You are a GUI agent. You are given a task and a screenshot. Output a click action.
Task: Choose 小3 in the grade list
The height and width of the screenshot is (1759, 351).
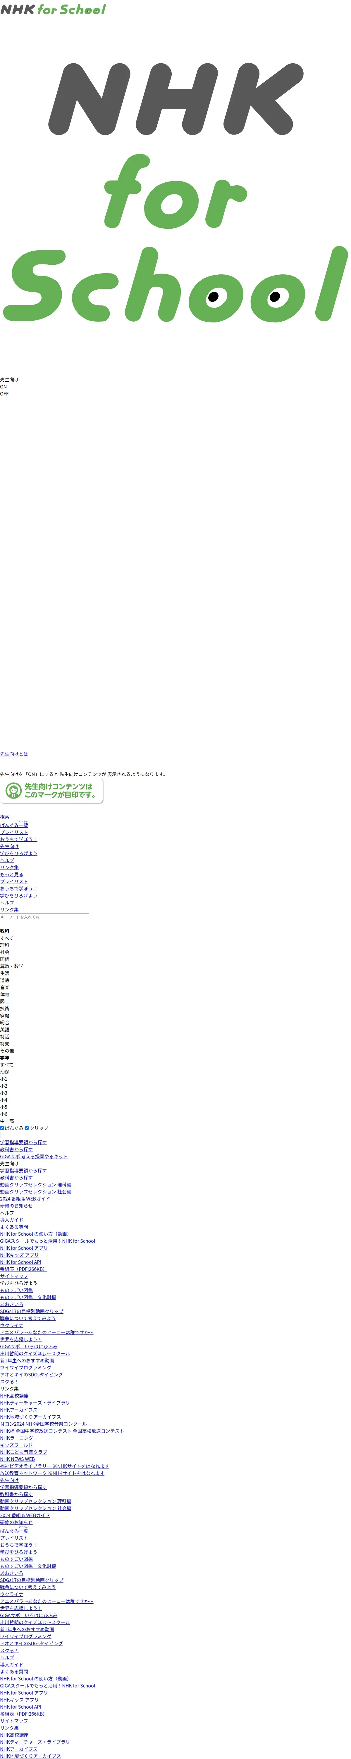coord(4,1093)
